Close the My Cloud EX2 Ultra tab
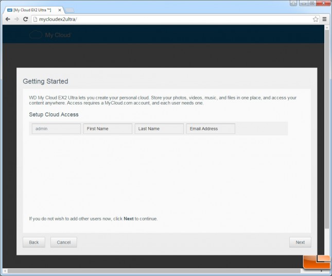 coord(60,10)
